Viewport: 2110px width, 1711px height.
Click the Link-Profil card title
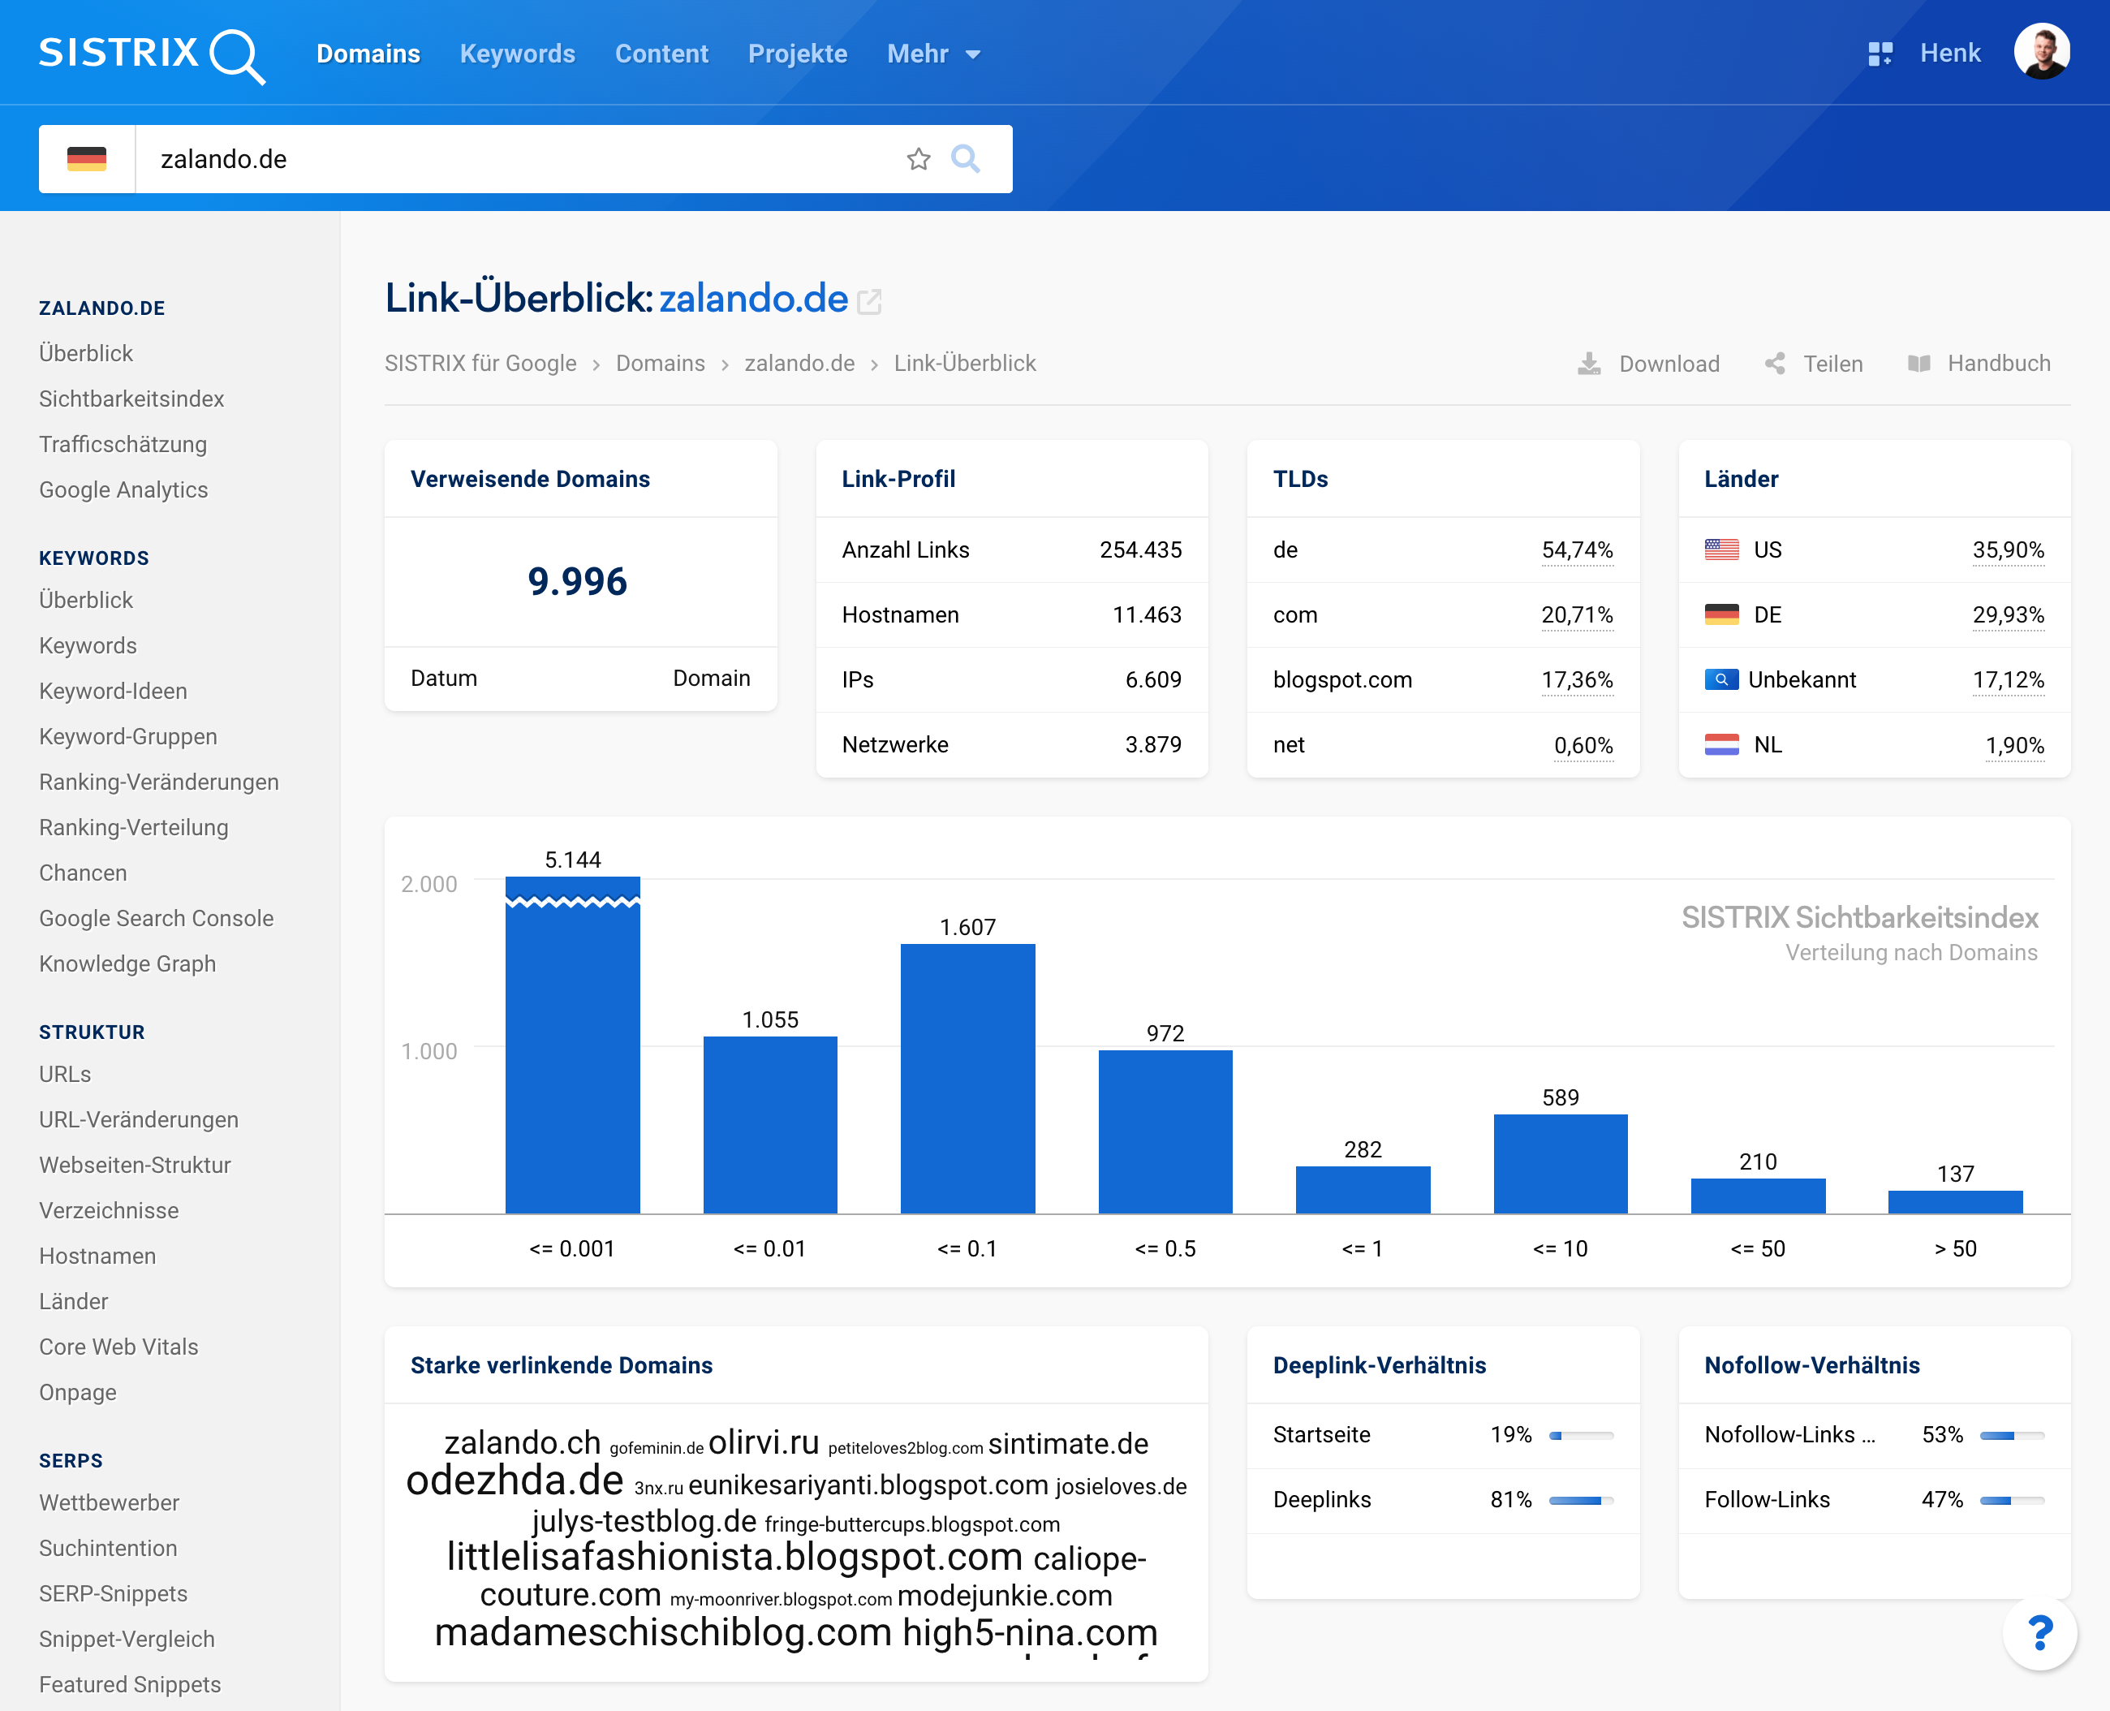click(898, 479)
